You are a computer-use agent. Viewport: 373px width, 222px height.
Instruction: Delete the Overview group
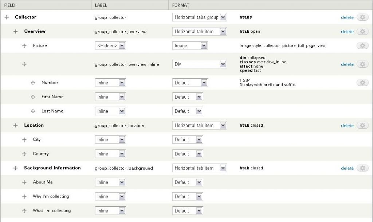(x=347, y=32)
